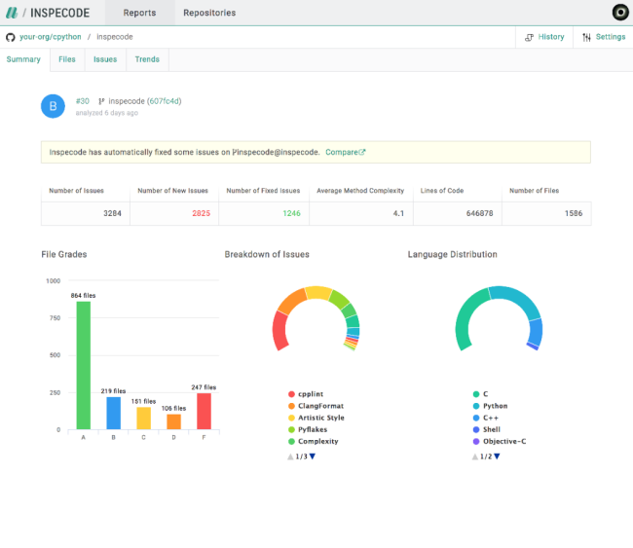The height and width of the screenshot is (548, 633).
Task: Switch to the Trends tab
Action: (x=147, y=59)
